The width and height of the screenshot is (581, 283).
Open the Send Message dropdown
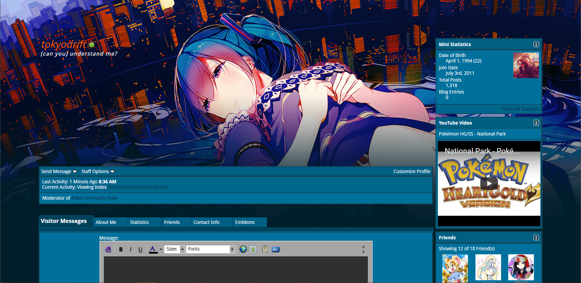(59, 171)
